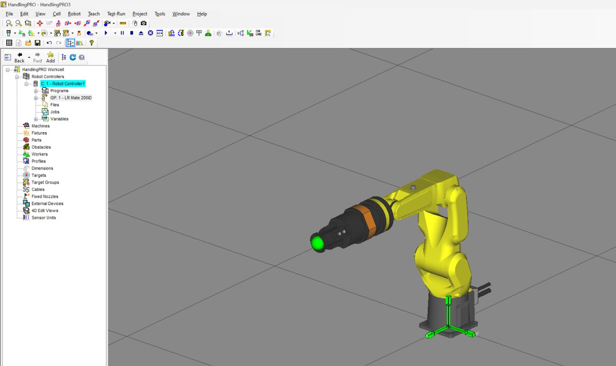
Task: Click the fault reset X icon
Action: (151, 33)
